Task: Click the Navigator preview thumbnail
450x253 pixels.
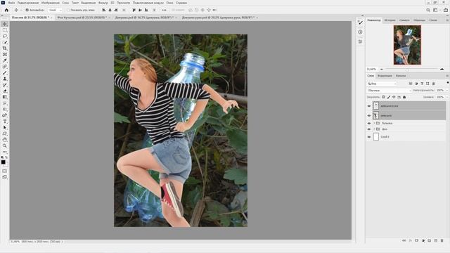Action: [407, 45]
